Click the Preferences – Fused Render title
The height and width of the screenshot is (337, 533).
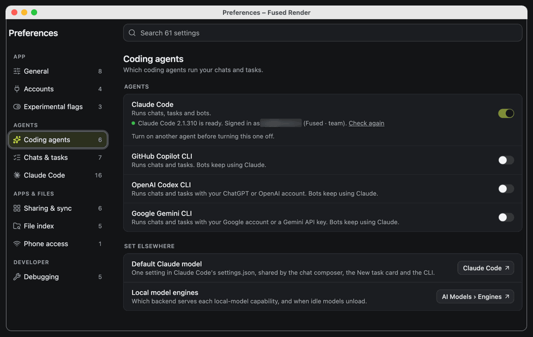tap(266, 12)
